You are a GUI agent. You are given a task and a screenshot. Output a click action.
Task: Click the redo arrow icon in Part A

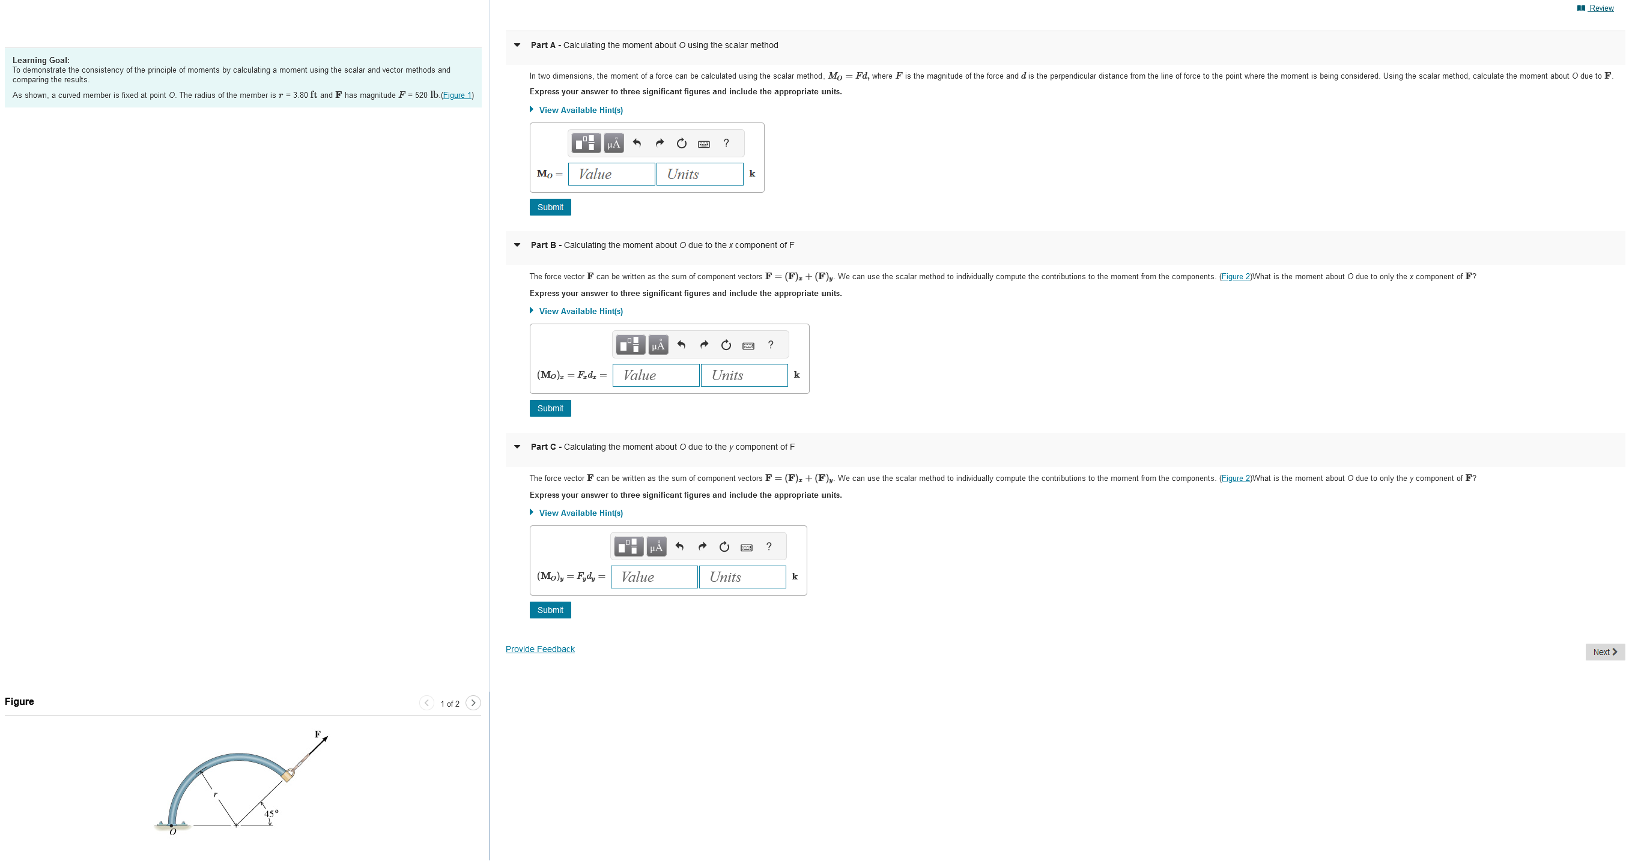coord(660,143)
